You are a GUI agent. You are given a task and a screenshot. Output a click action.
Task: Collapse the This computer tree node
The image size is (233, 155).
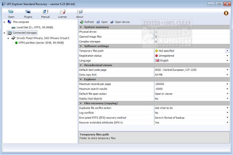pos(4,22)
